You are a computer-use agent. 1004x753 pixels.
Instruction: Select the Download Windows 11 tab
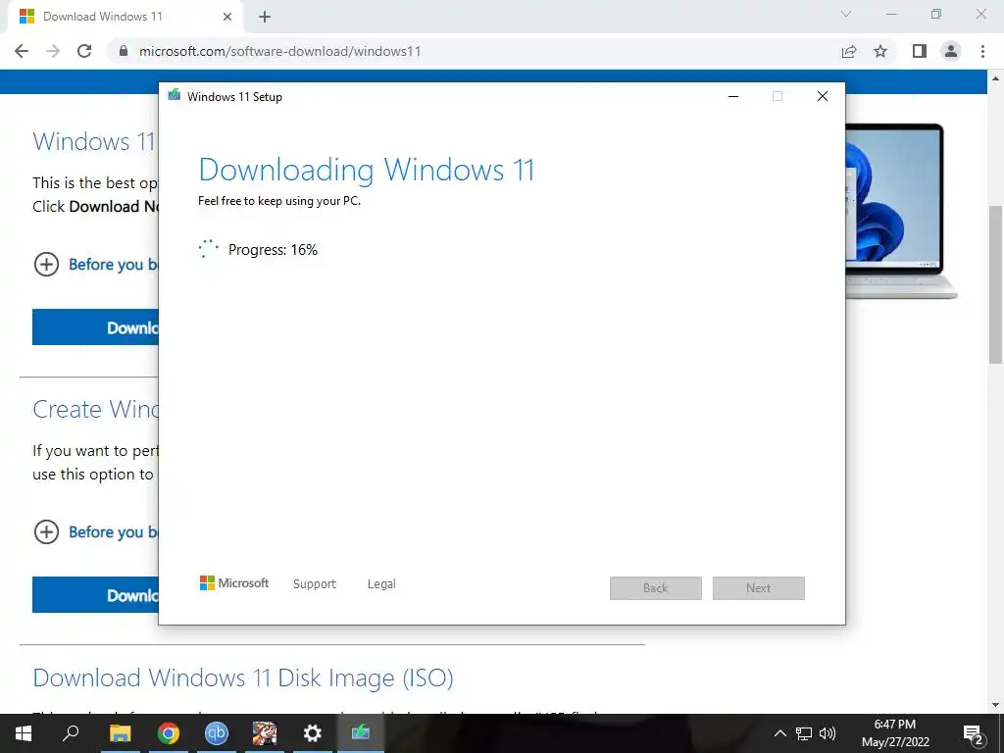pos(125,17)
